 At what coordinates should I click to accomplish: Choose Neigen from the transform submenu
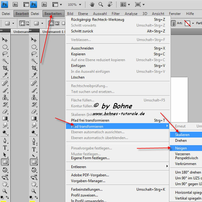pos(181,148)
